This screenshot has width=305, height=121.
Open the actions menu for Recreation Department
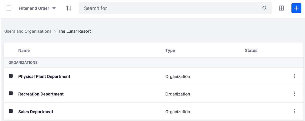pyautogui.click(x=295, y=94)
